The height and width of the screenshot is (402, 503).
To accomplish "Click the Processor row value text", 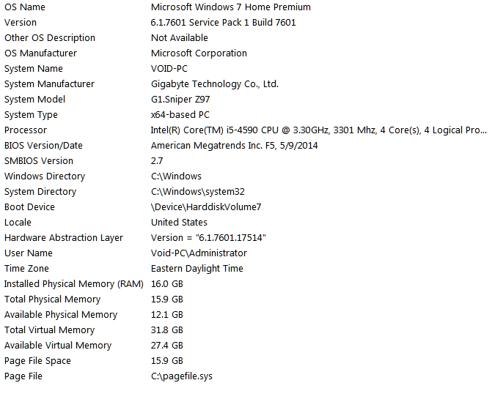I will pyautogui.click(x=319, y=130).
